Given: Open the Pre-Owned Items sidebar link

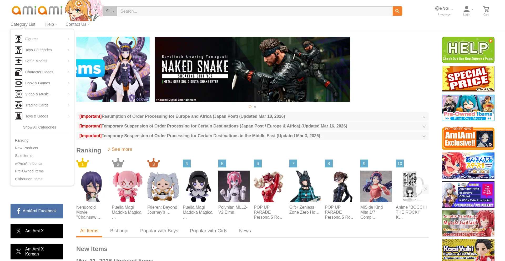Looking at the screenshot, I should click(29, 171).
